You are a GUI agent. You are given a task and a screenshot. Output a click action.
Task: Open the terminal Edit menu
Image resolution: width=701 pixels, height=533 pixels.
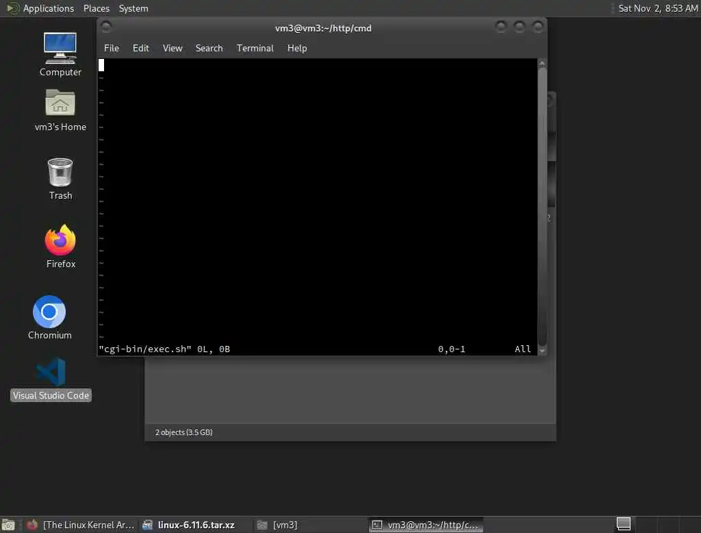pos(141,48)
